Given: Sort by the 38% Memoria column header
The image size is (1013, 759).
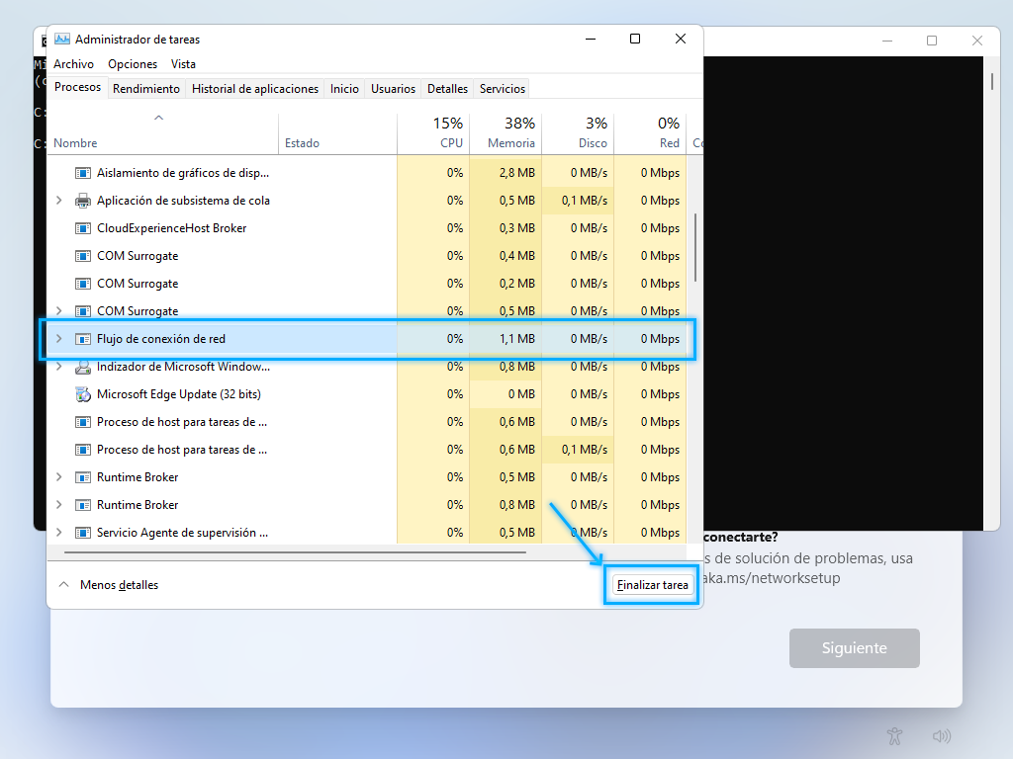Looking at the screenshot, I should click(x=506, y=133).
